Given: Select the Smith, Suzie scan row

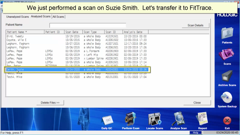Looking at the screenshot, I should 77,70.
